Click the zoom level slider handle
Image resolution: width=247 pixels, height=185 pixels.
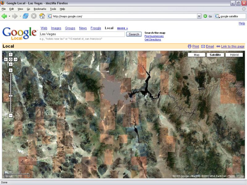coord(10,96)
